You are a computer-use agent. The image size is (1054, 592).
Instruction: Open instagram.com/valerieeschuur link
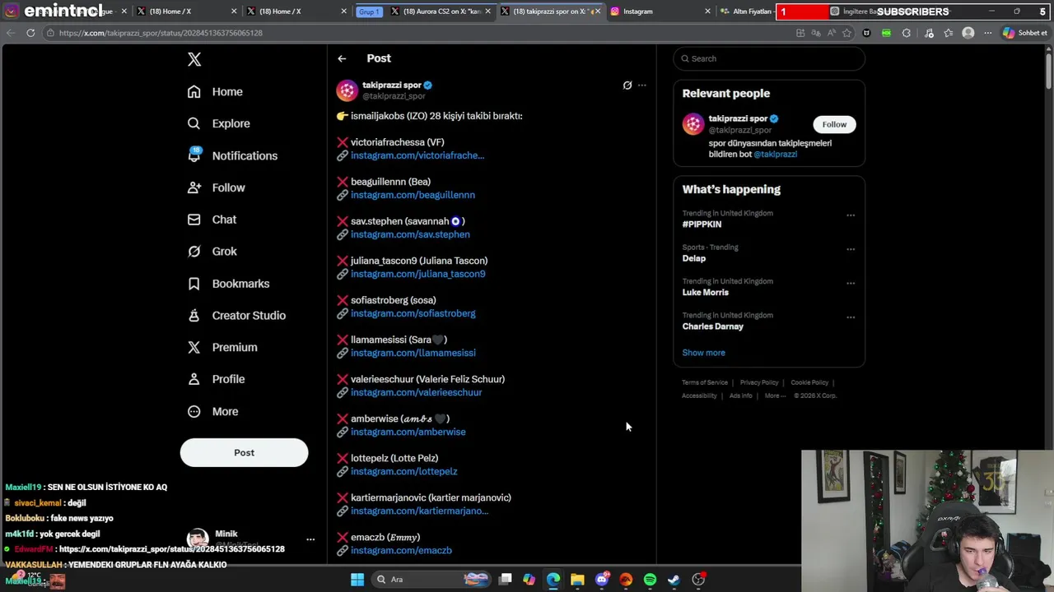coord(416,392)
